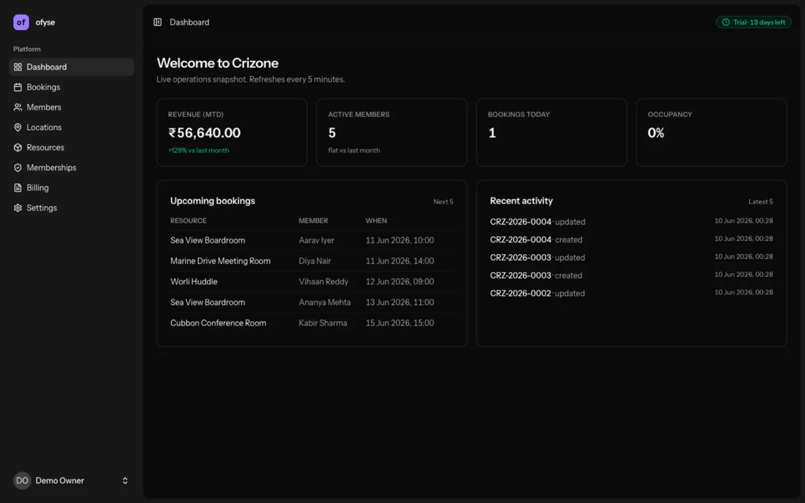Click the Sea View Boardroom row for Aarav Iyer
This screenshot has width=805, height=503.
click(311, 240)
